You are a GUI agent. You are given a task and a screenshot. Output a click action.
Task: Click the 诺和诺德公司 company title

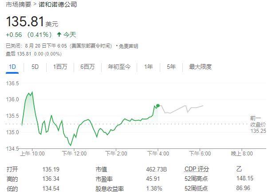pyautogui.click(x=58, y=4)
